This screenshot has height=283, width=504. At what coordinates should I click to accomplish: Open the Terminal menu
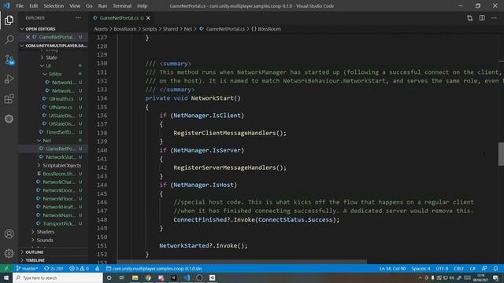click(122, 6)
